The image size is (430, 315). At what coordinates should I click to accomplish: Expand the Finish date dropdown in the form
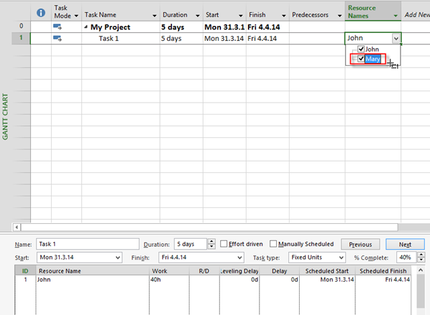(x=239, y=257)
